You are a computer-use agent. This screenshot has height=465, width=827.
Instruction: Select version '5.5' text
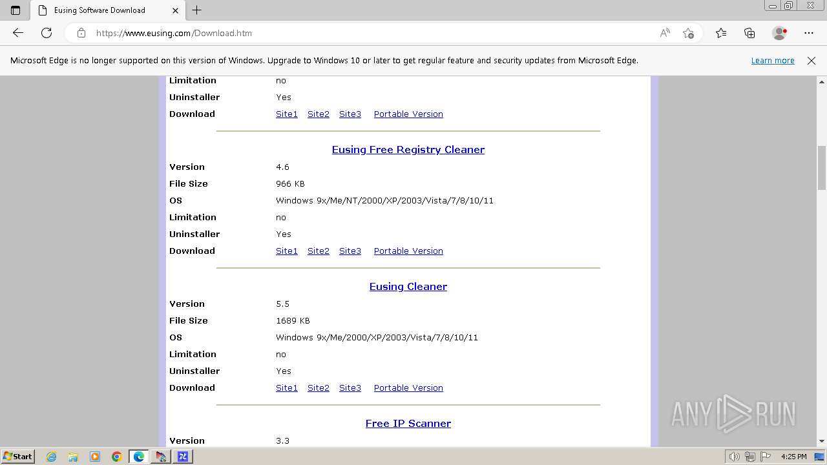point(282,304)
